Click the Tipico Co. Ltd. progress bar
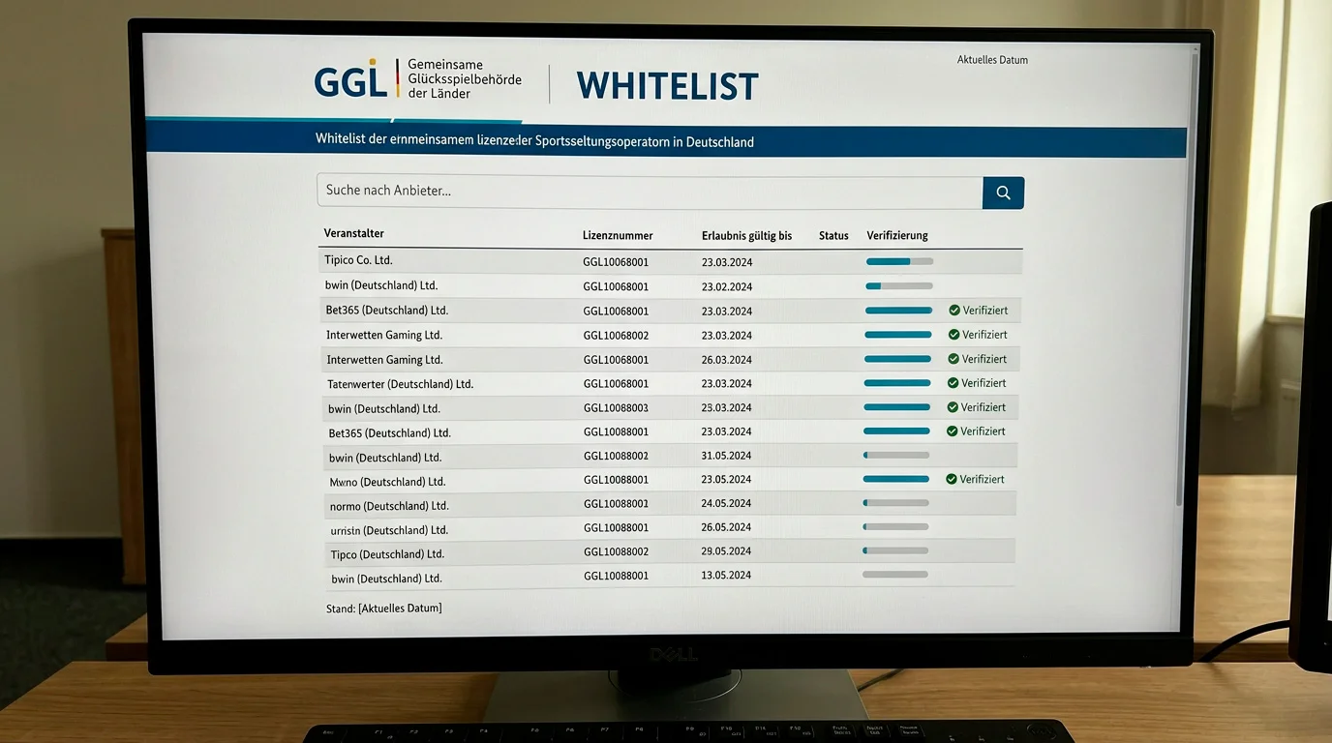Screen dimensions: 1332x743 899,261
